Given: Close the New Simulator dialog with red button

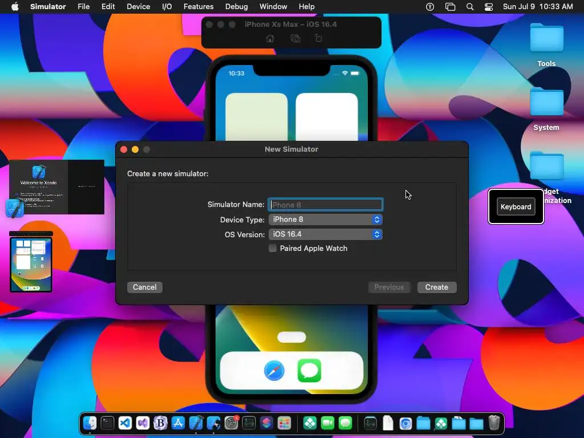Looking at the screenshot, I should (x=124, y=149).
